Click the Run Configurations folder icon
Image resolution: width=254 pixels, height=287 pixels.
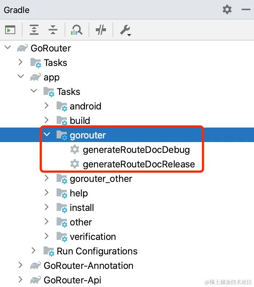pyautogui.click(x=49, y=251)
